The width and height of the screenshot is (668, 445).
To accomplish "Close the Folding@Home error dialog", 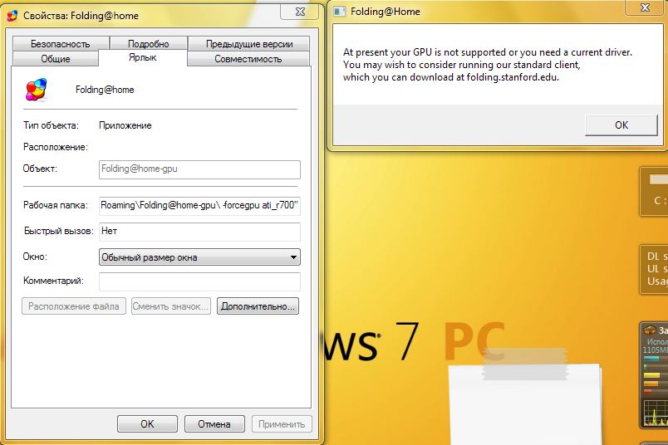I will pos(645,7).
